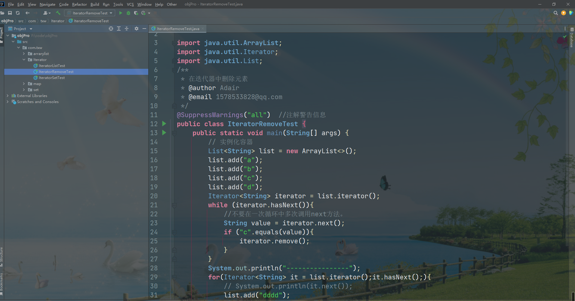This screenshot has width=575, height=301.
Task: Click the txw breadcrumb
Action: pyautogui.click(x=43, y=21)
